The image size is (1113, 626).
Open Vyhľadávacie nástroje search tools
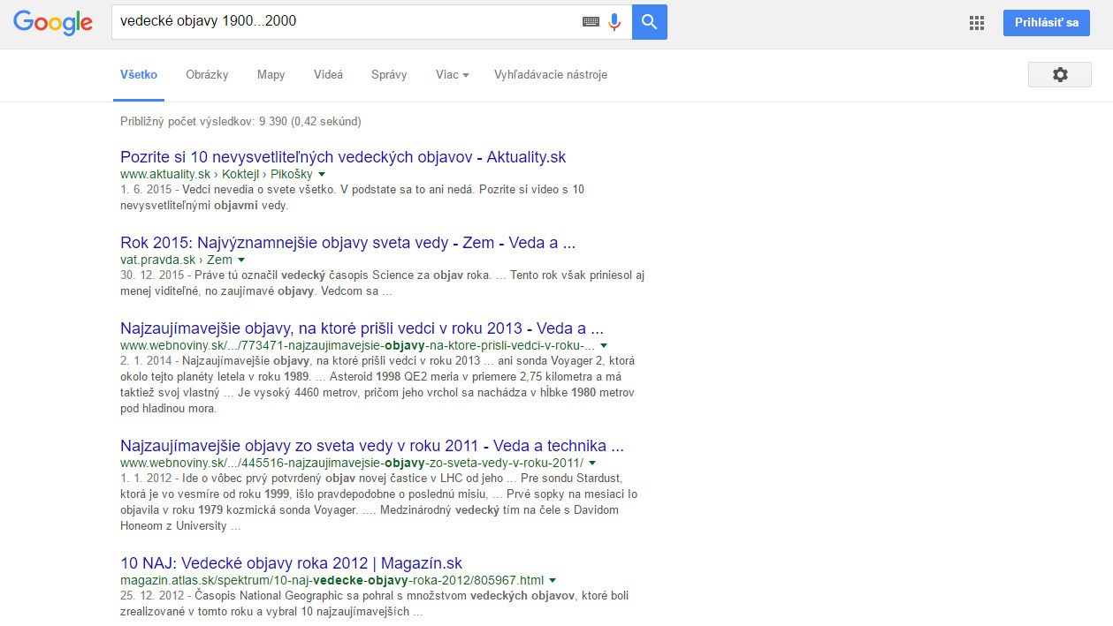tap(550, 75)
